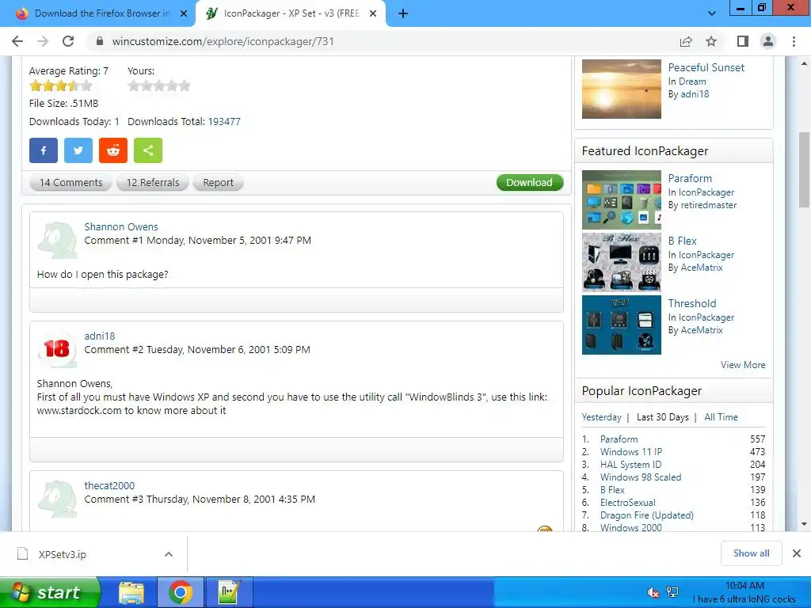Rate using Yours star rating
Image resolution: width=811 pixels, height=608 pixels.
159,85
